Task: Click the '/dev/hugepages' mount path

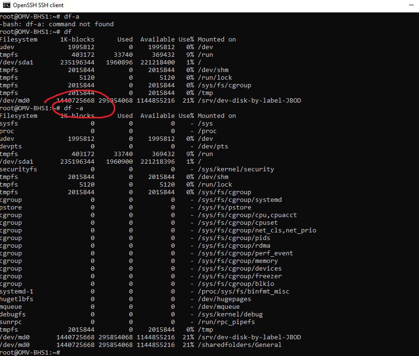Action: pos(225,299)
